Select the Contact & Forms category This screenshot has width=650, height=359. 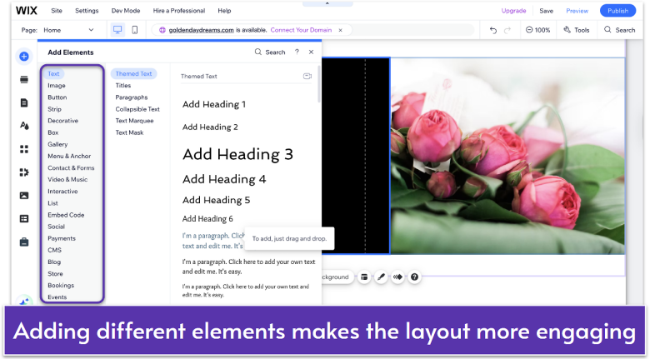tap(71, 168)
